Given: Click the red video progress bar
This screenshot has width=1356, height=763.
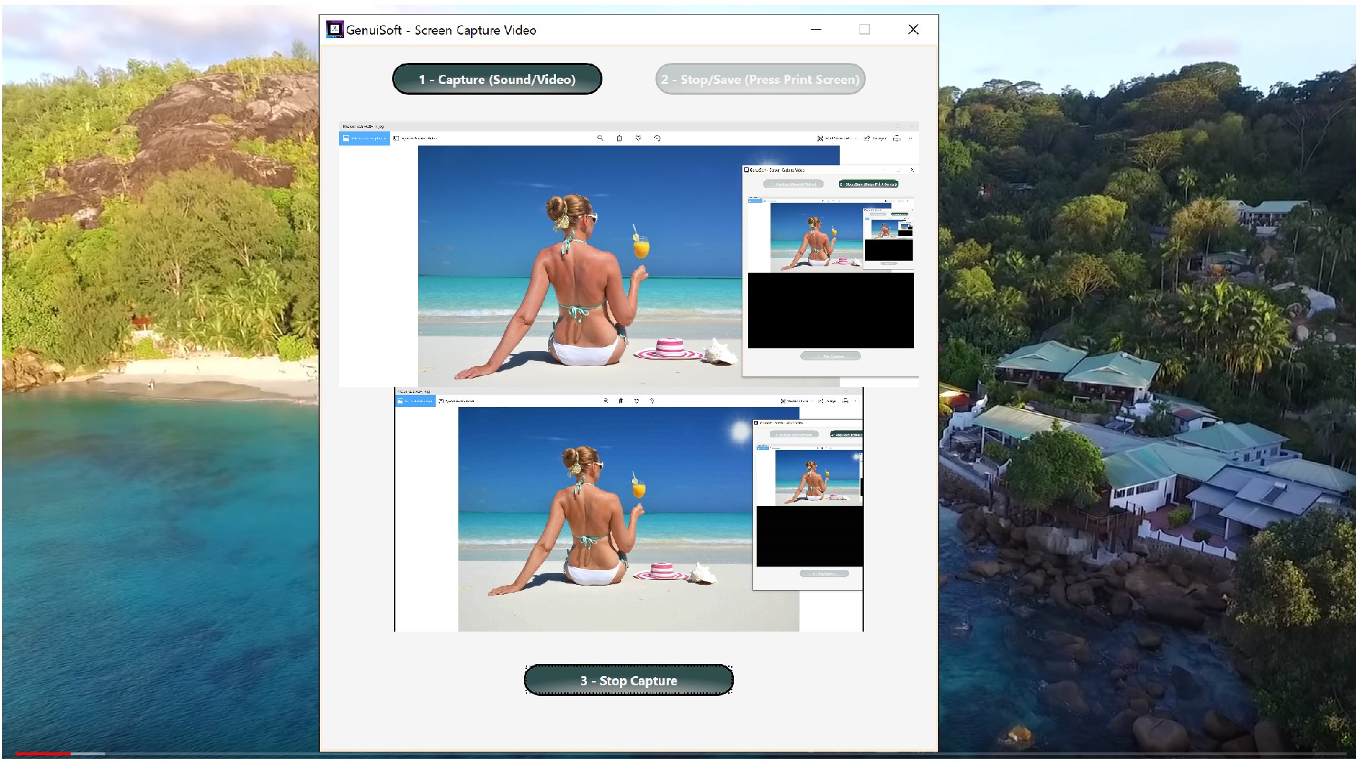Looking at the screenshot, I should tap(42, 754).
